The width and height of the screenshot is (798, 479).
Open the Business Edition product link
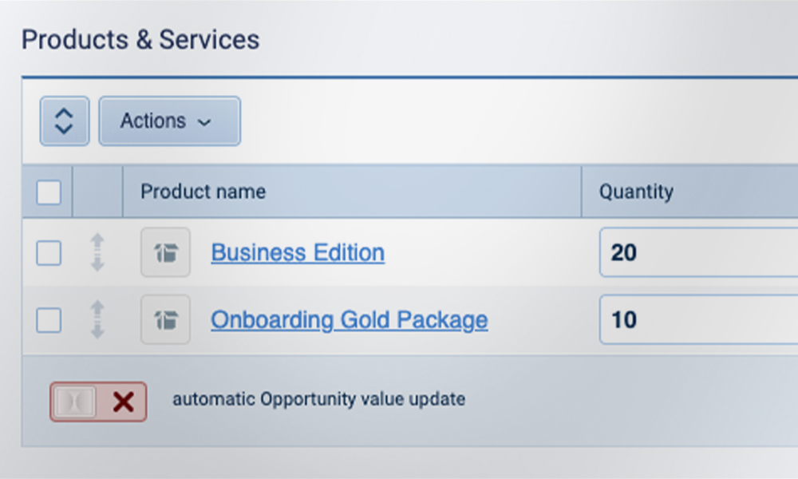click(x=298, y=253)
